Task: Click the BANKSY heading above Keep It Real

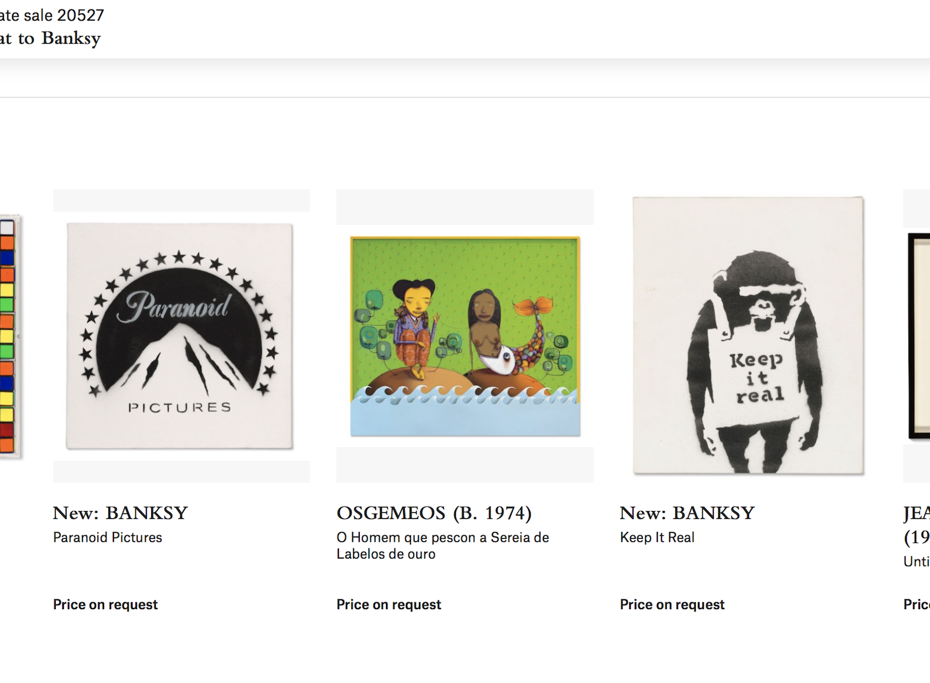Action: coord(687,513)
